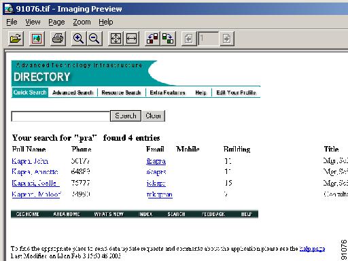Click the Imaging Preview title bar icon
Viewport: 348px width, 261px height.
(9, 9)
